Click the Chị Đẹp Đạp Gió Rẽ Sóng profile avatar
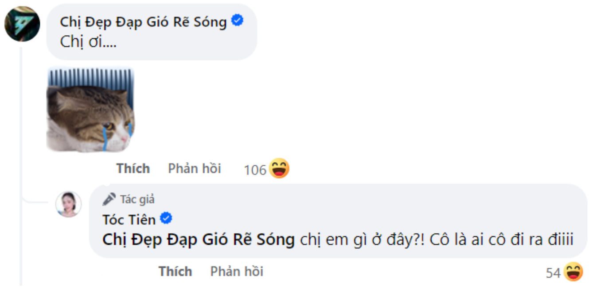616x289 pixels. tap(22, 24)
